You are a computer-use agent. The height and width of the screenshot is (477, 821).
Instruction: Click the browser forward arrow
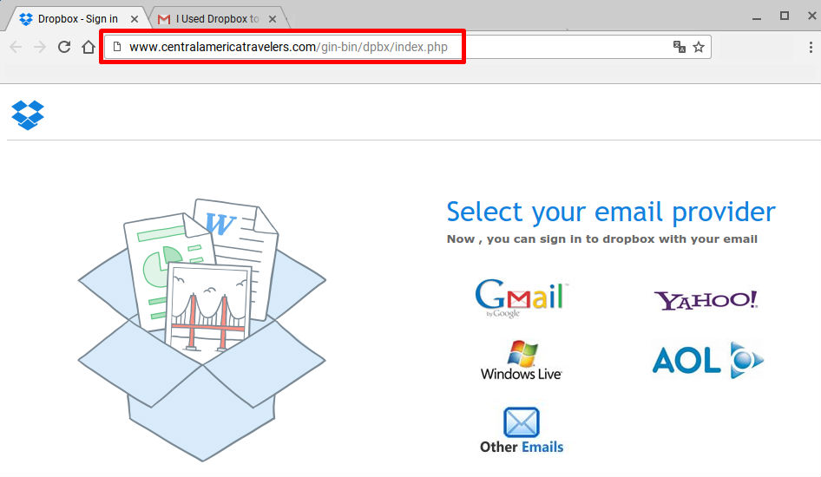coord(40,47)
